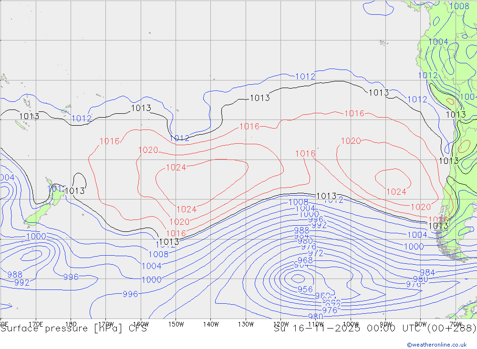Select the 90W longitude axis label
477x349 pixels.
tap(385, 324)
